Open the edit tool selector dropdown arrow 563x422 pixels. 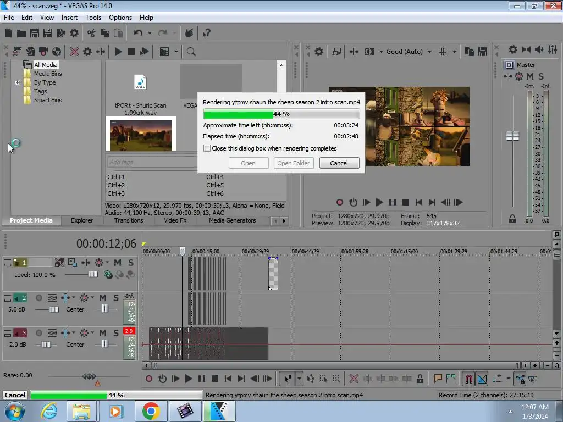click(x=299, y=379)
